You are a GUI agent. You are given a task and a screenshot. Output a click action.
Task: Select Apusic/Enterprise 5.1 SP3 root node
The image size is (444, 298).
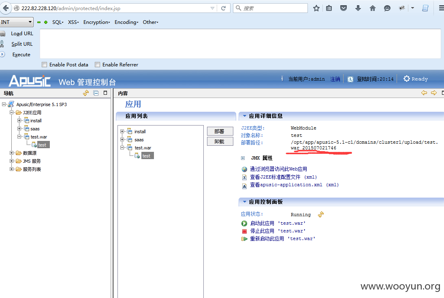pos(42,104)
